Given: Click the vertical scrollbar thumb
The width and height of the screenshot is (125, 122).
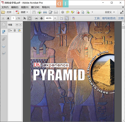Looking at the screenshot, I should click(123, 27).
